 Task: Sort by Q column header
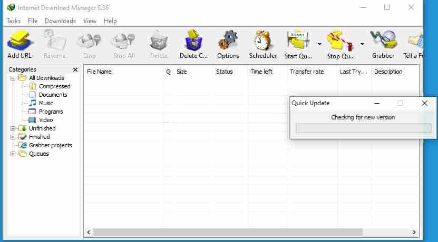click(x=169, y=72)
